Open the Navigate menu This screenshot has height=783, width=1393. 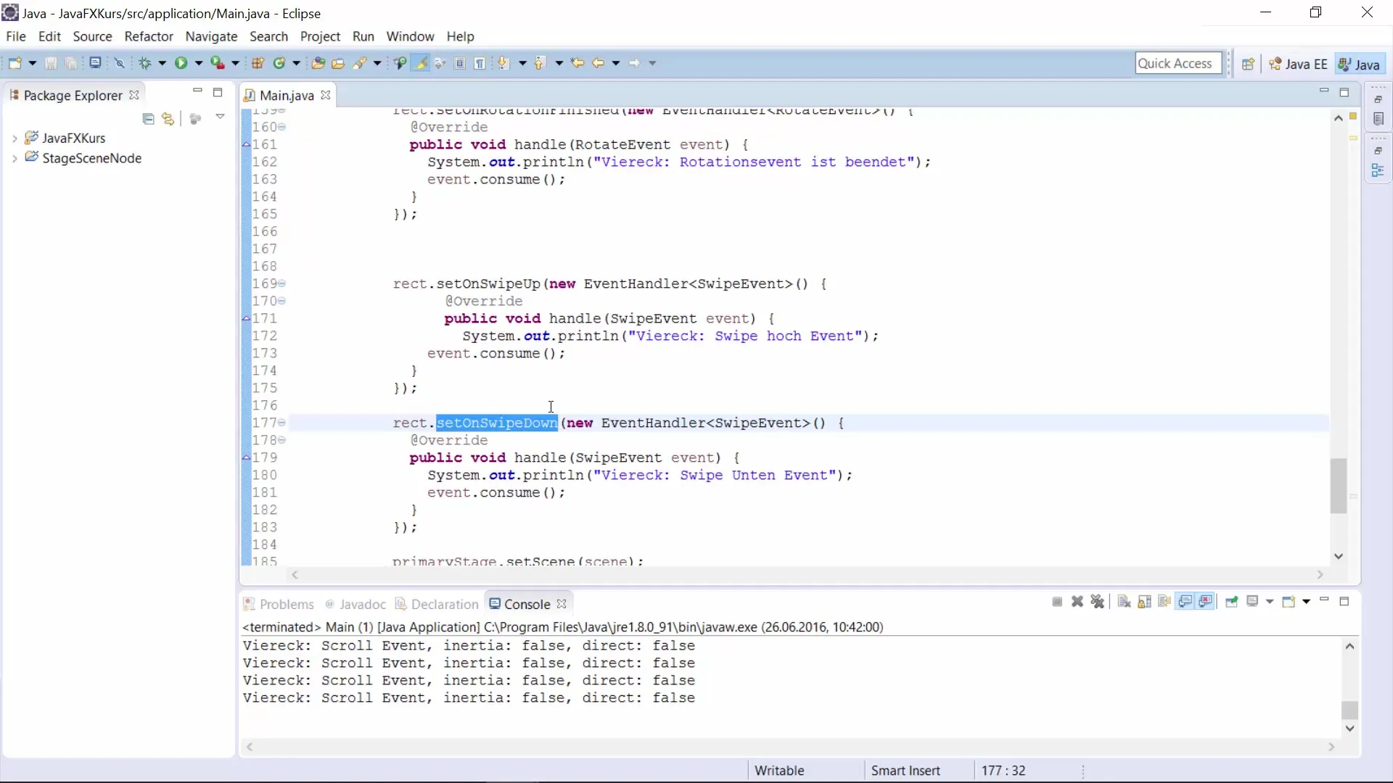pyautogui.click(x=211, y=36)
